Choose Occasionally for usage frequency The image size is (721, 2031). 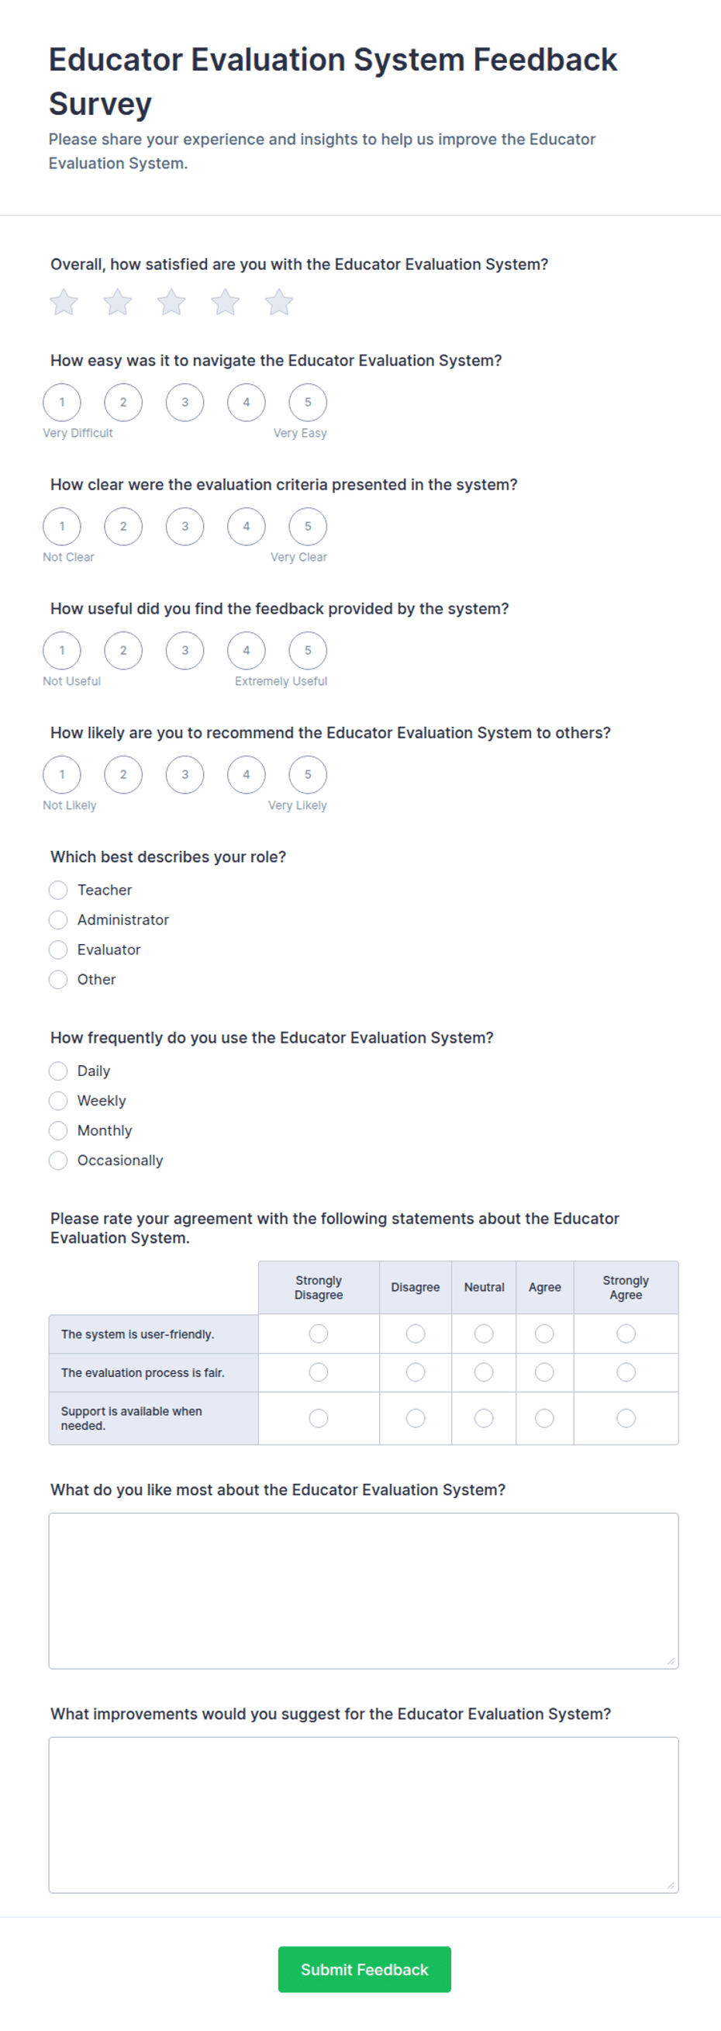(58, 1161)
